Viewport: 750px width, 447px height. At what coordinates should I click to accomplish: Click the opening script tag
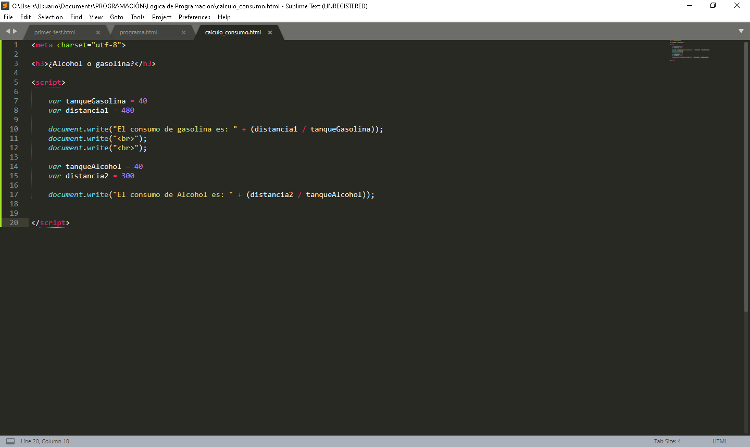pyautogui.click(x=48, y=83)
